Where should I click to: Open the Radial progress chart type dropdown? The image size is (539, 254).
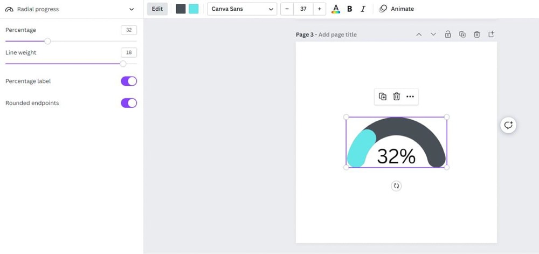tap(71, 9)
